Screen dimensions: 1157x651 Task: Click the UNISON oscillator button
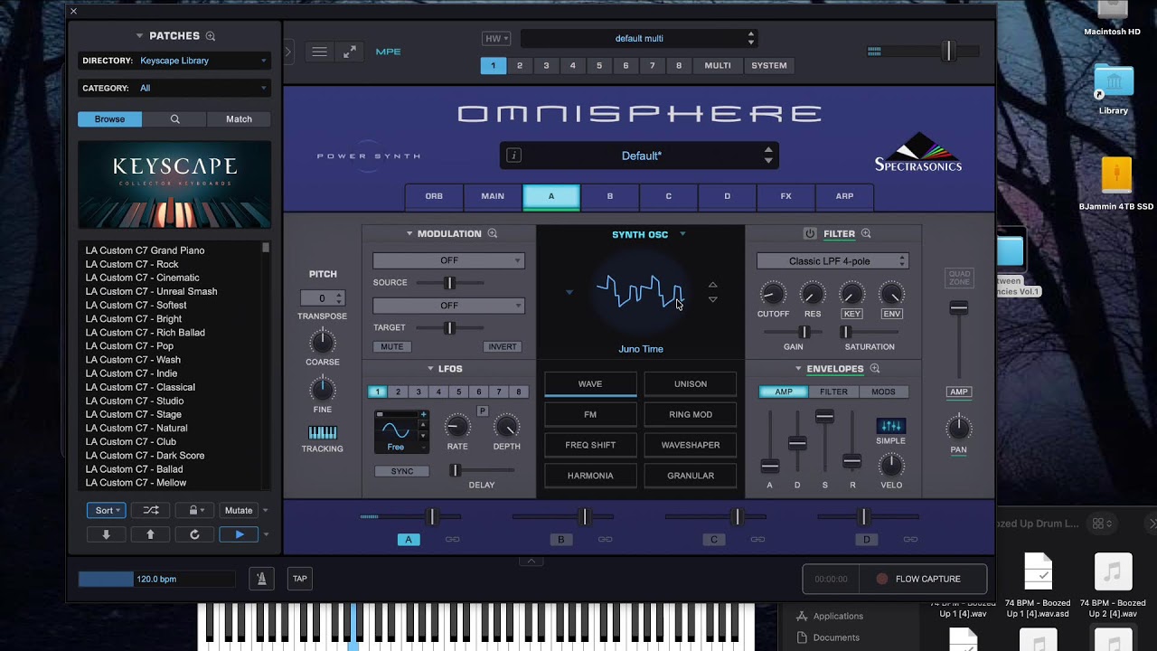coord(691,384)
